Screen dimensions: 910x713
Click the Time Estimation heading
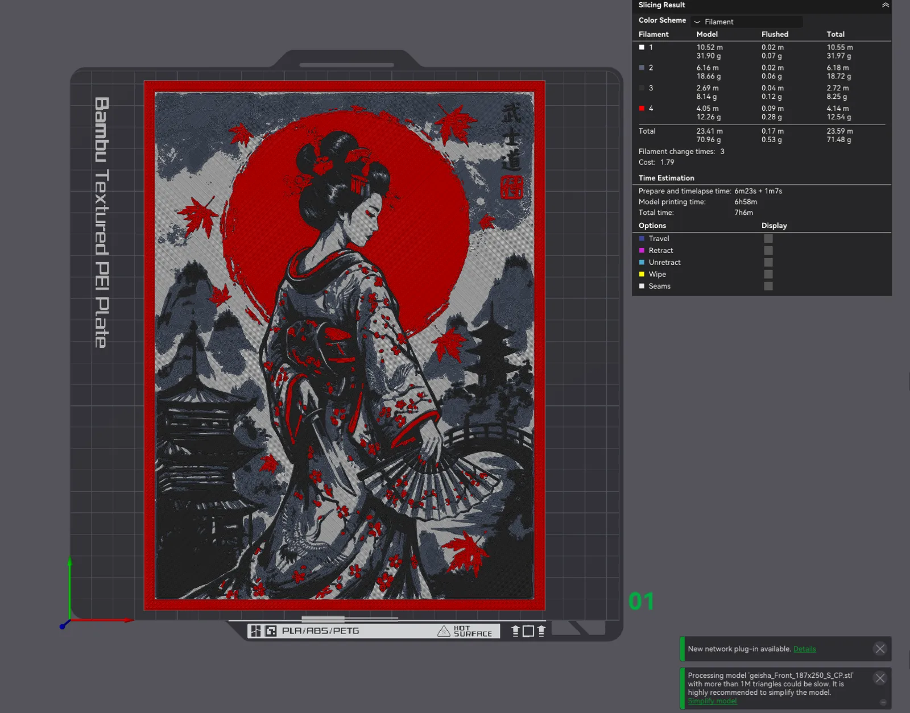pyautogui.click(x=666, y=178)
